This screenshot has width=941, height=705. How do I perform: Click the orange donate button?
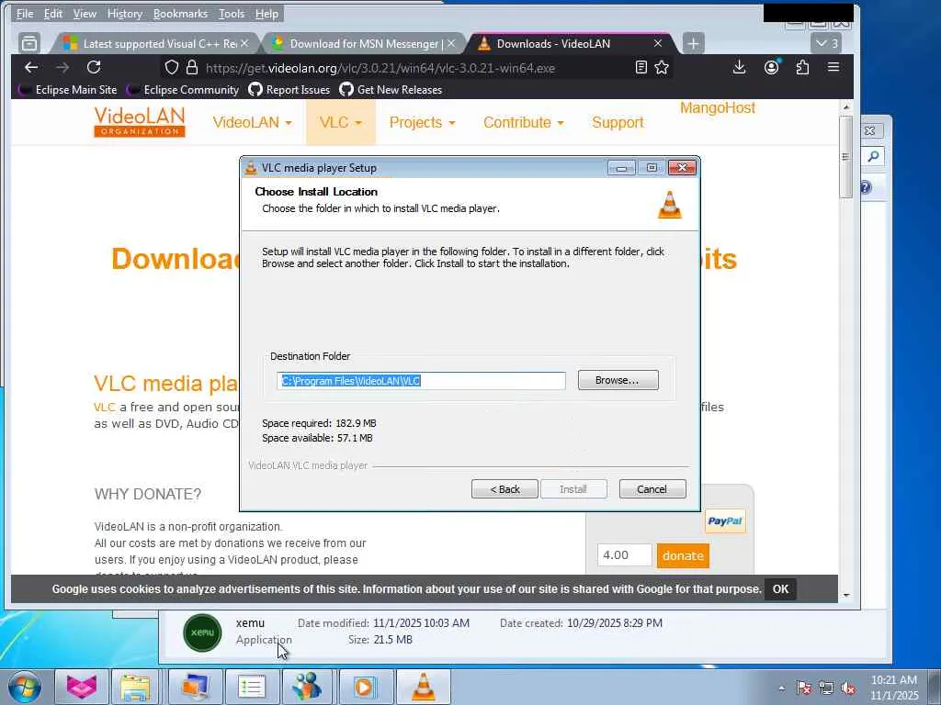[x=683, y=555]
